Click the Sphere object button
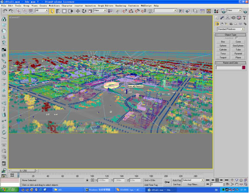The image size is (249, 193). [x=223, y=46]
